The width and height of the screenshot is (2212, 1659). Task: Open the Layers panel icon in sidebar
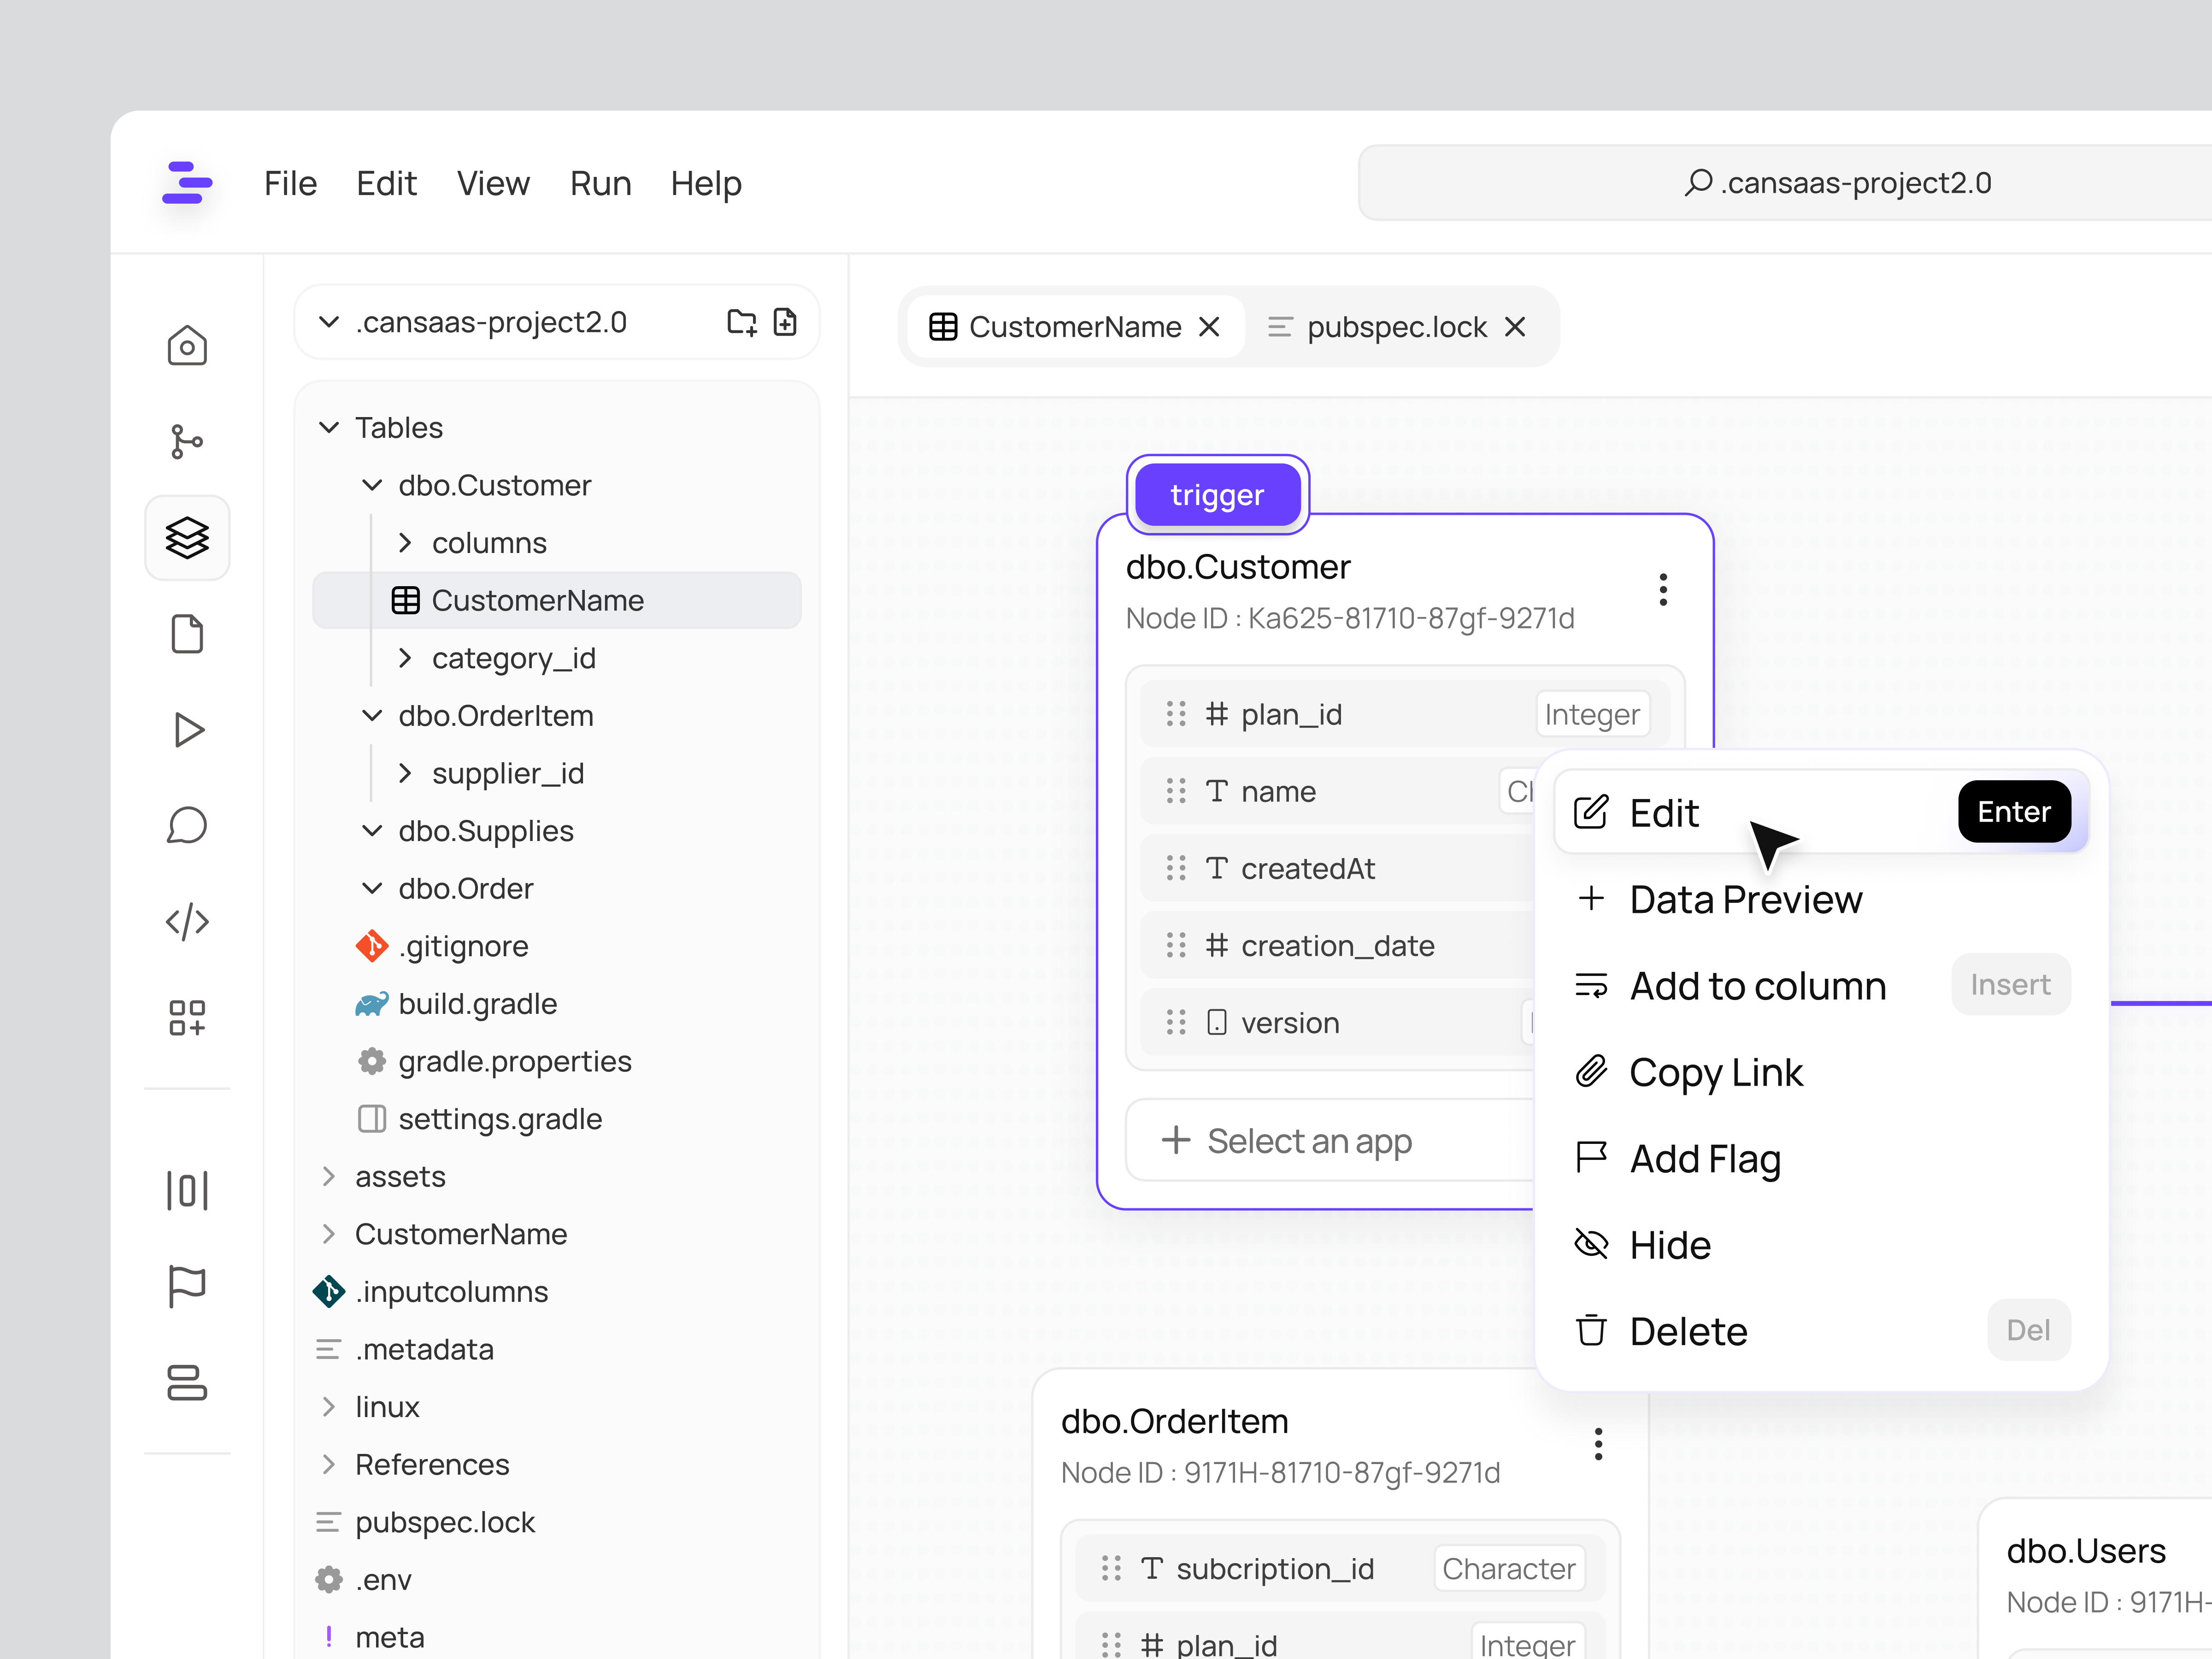(187, 538)
